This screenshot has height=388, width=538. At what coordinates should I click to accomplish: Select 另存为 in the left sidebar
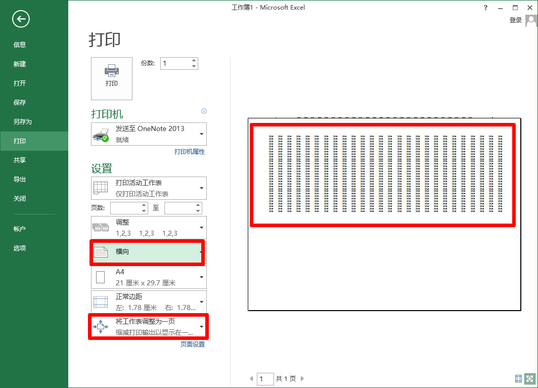[22, 122]
